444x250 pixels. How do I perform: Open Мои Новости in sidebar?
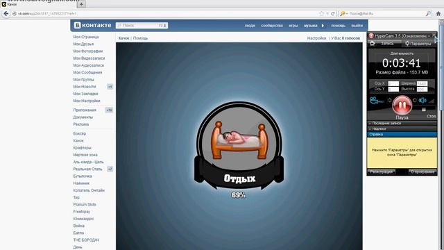[x=85, y=86]
